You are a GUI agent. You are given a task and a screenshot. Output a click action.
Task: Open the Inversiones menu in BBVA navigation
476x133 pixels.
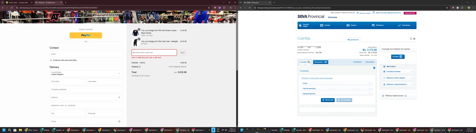coord(404,25)
